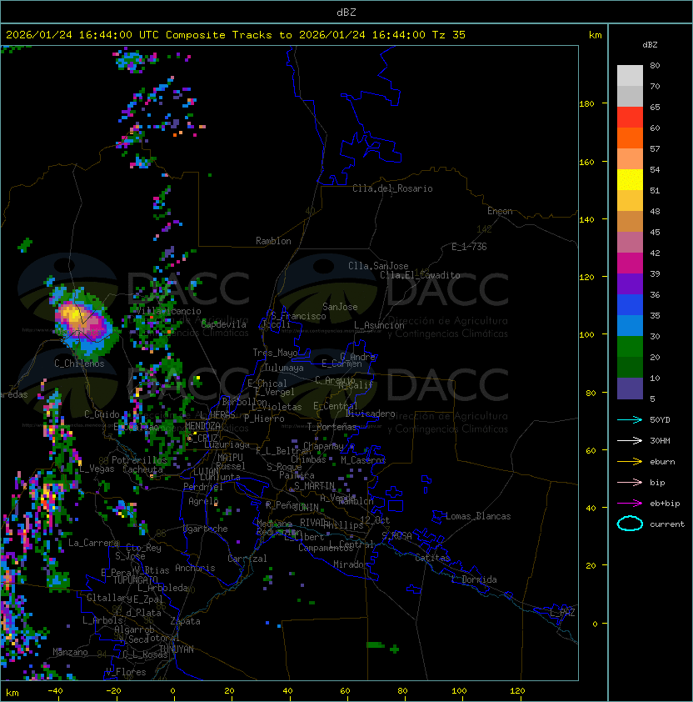This screenshot has height=702, width=693.
Task: Select the slate-violet 10 dBZ swatch
Action: (x=630, y=389)
